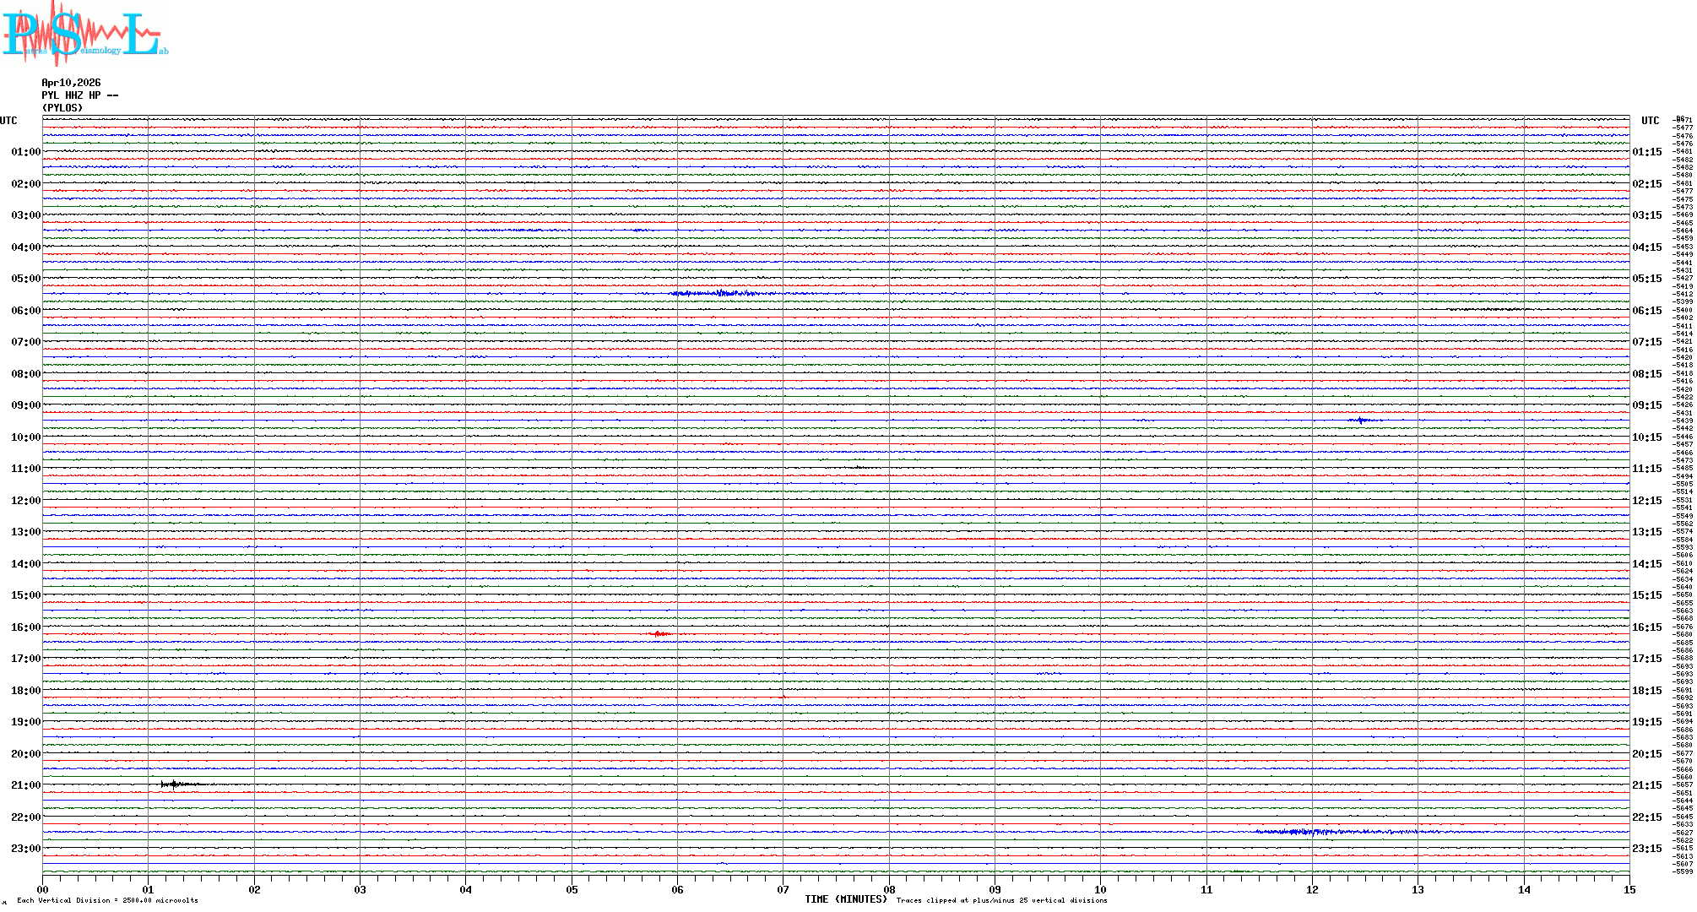The width and height of the screenshot is (1697, 912).
Task: Click minute 15 on the bottom axis
Action: 1629,890
